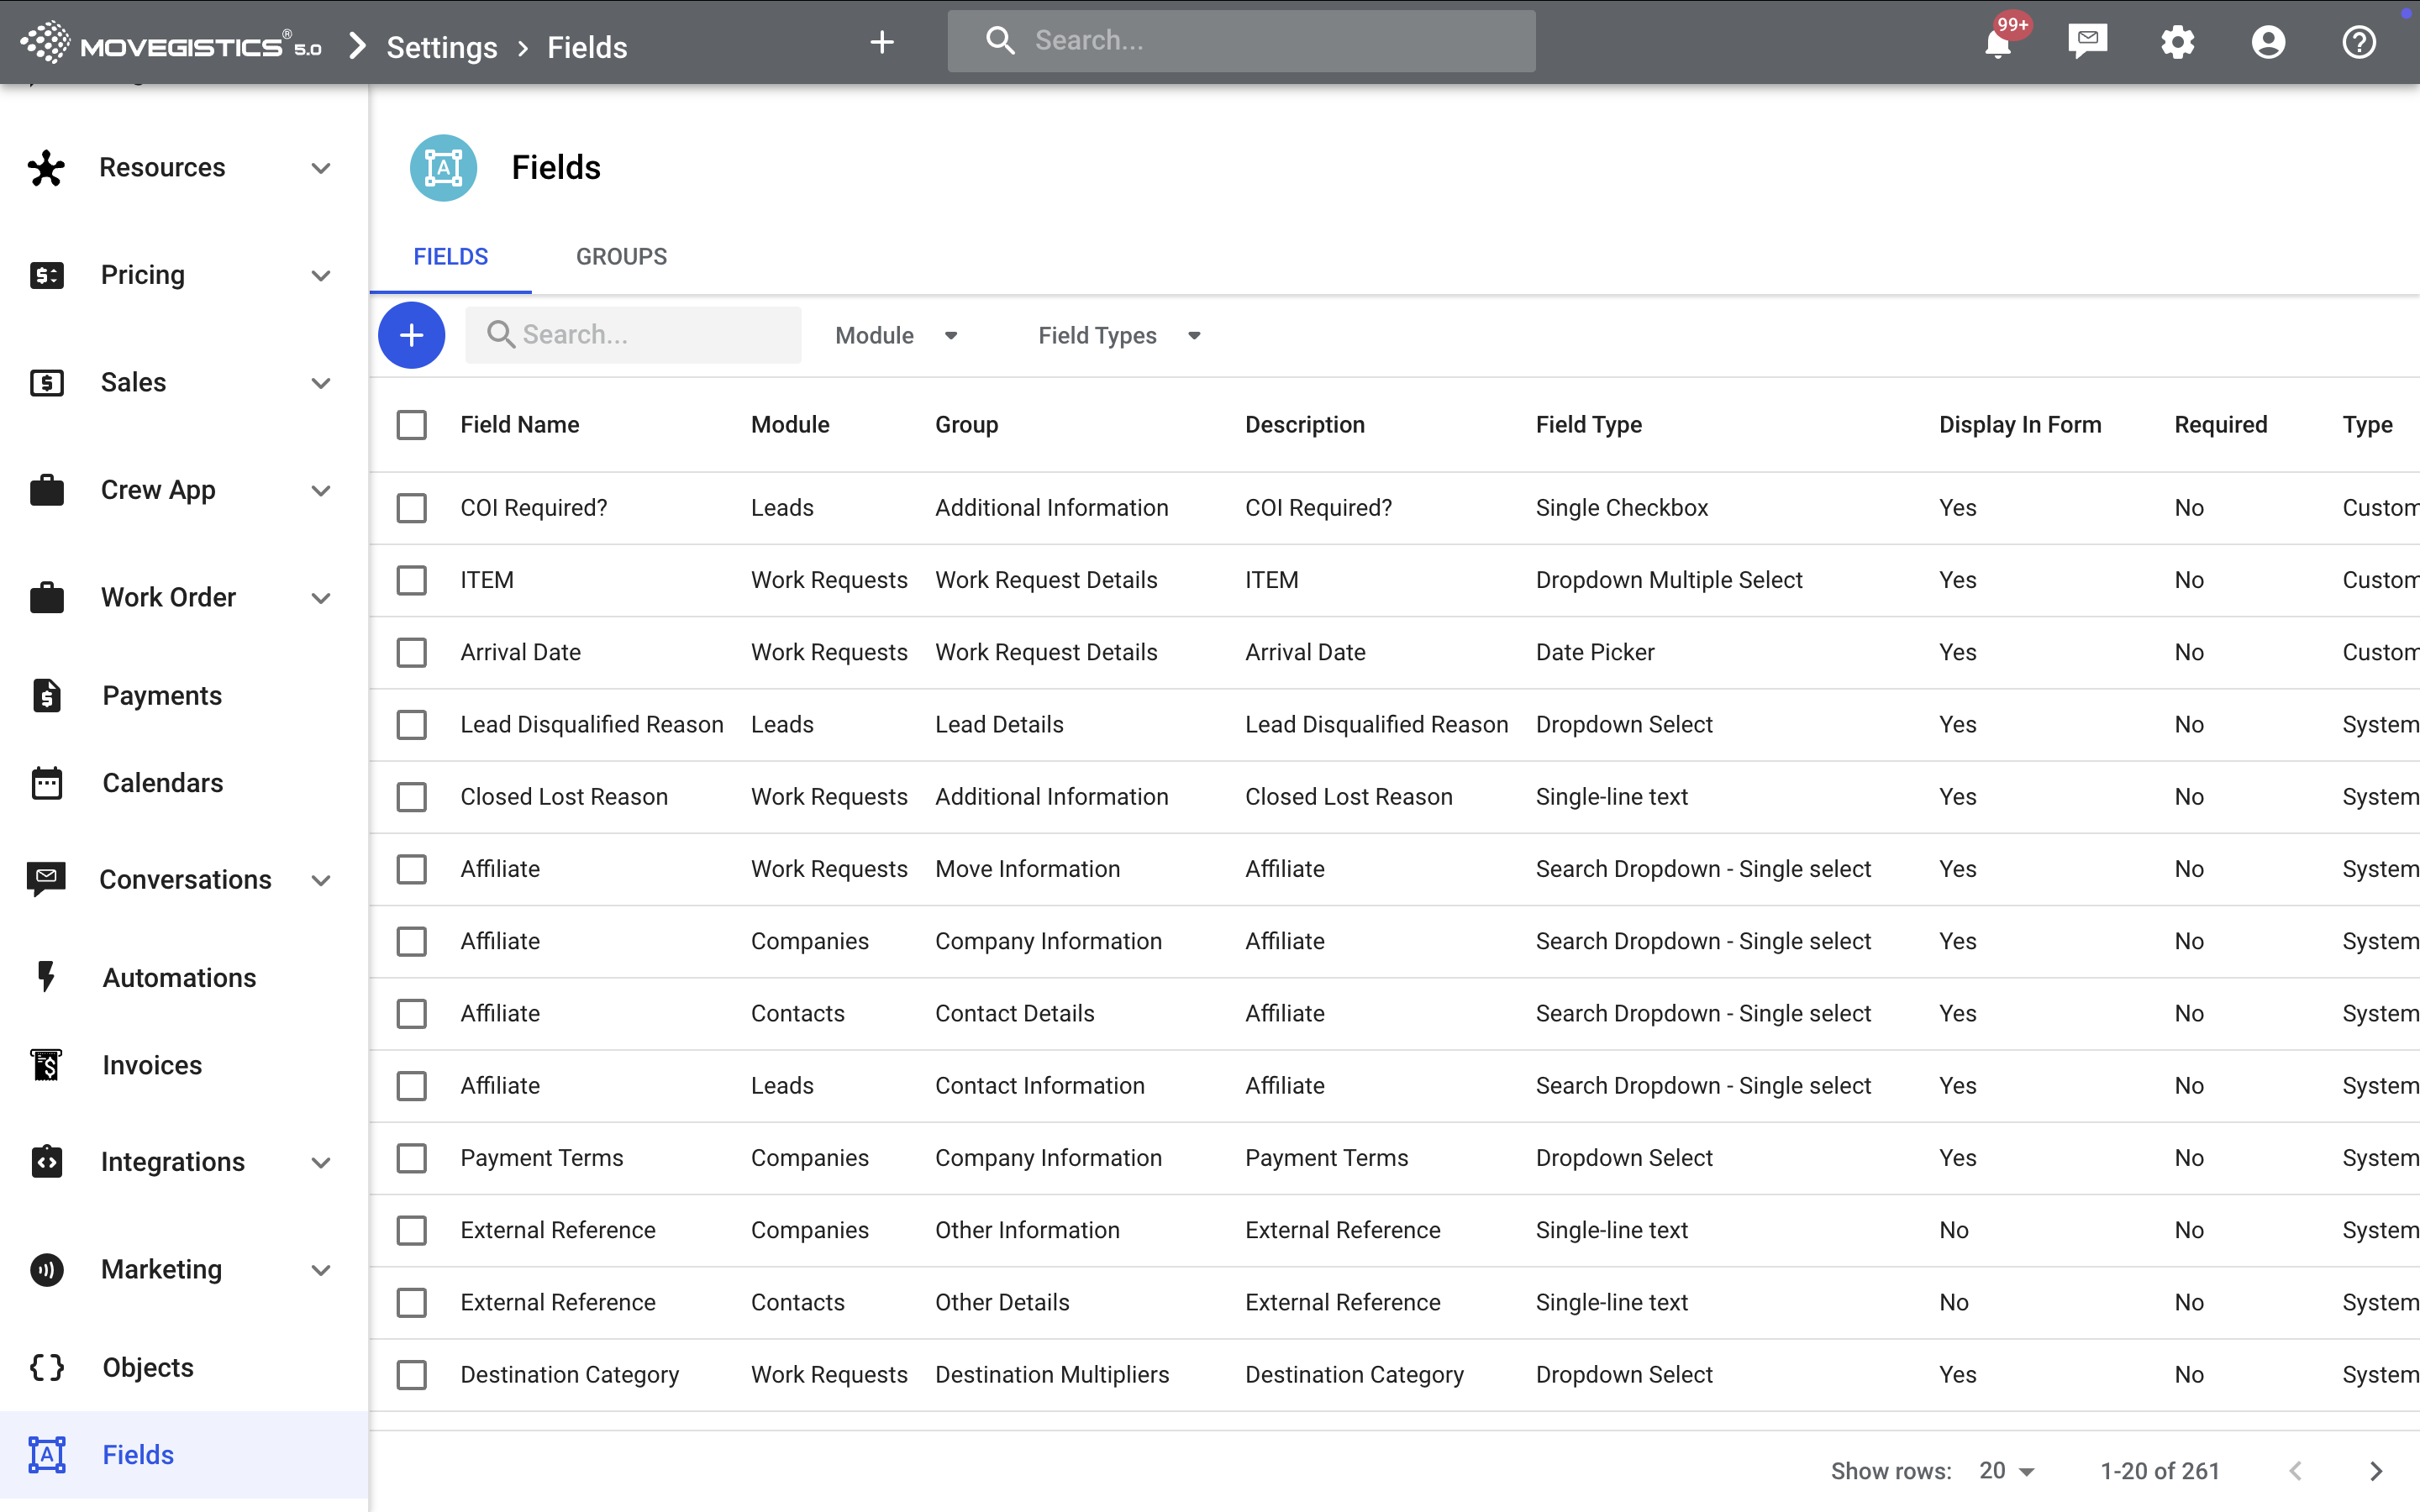
Task: Open the notifications bell icon
Action: tap(1998, 42)
